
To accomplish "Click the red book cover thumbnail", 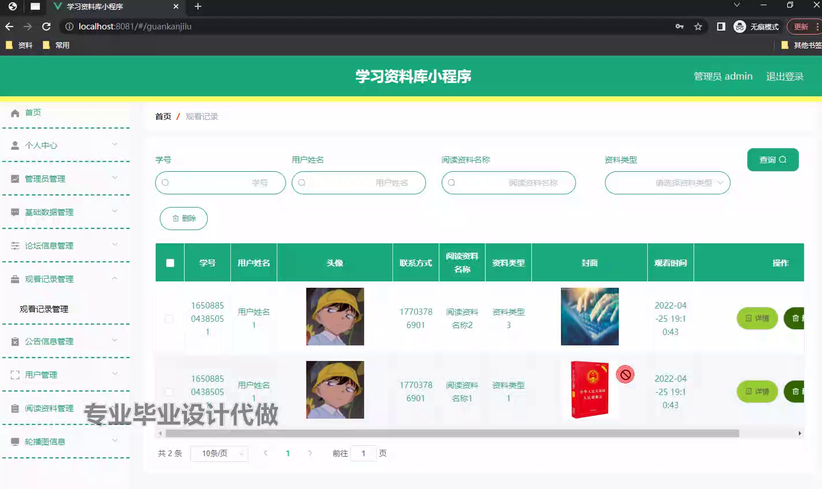I will click(590, 390).
